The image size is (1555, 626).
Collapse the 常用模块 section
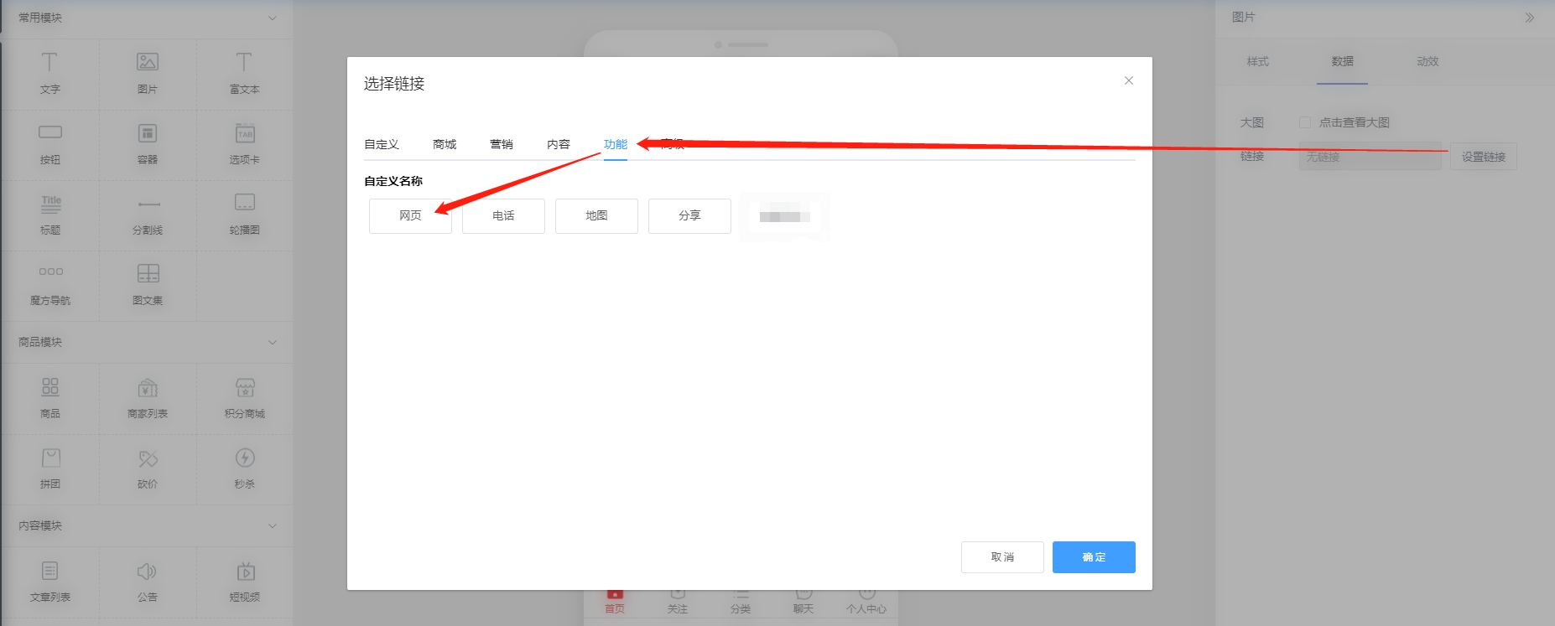pos(273,18)
